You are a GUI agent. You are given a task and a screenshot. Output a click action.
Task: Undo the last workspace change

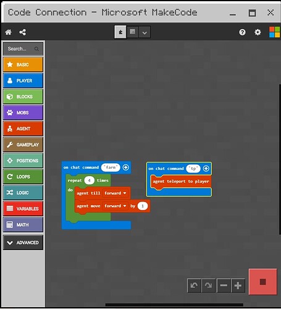pos(194,286)
